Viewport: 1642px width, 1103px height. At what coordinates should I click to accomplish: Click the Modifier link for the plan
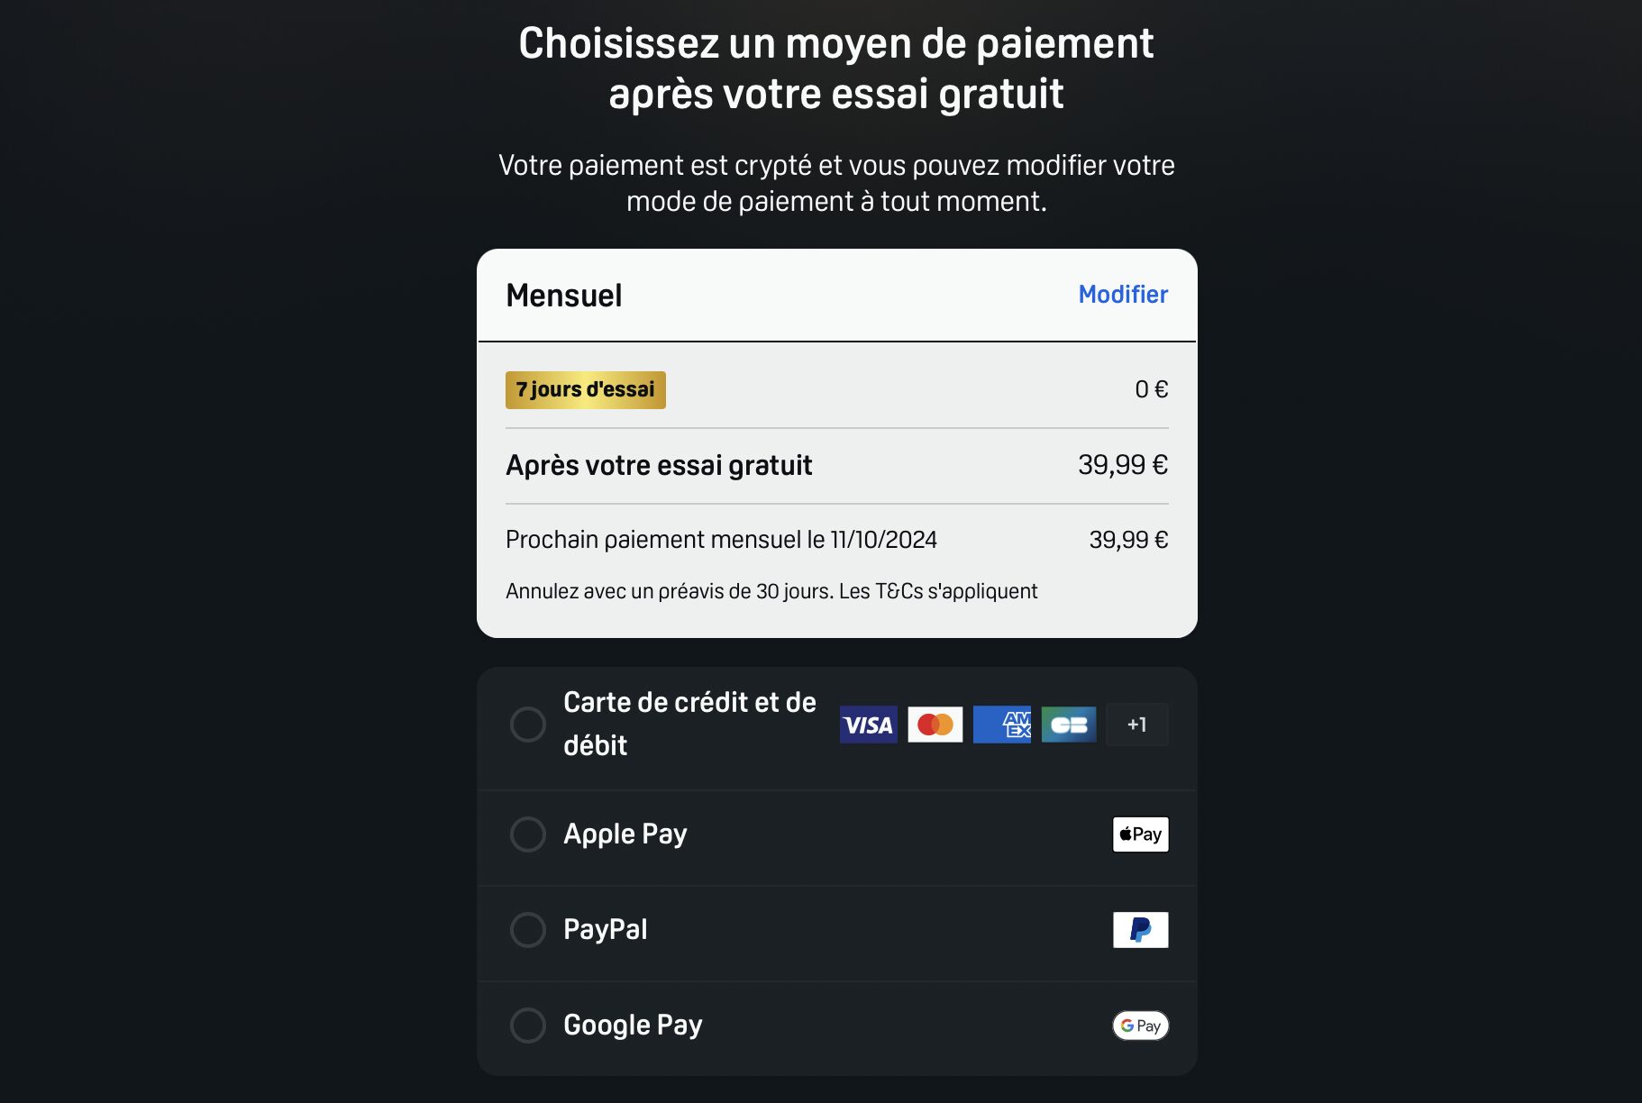tap(1123, 295)
